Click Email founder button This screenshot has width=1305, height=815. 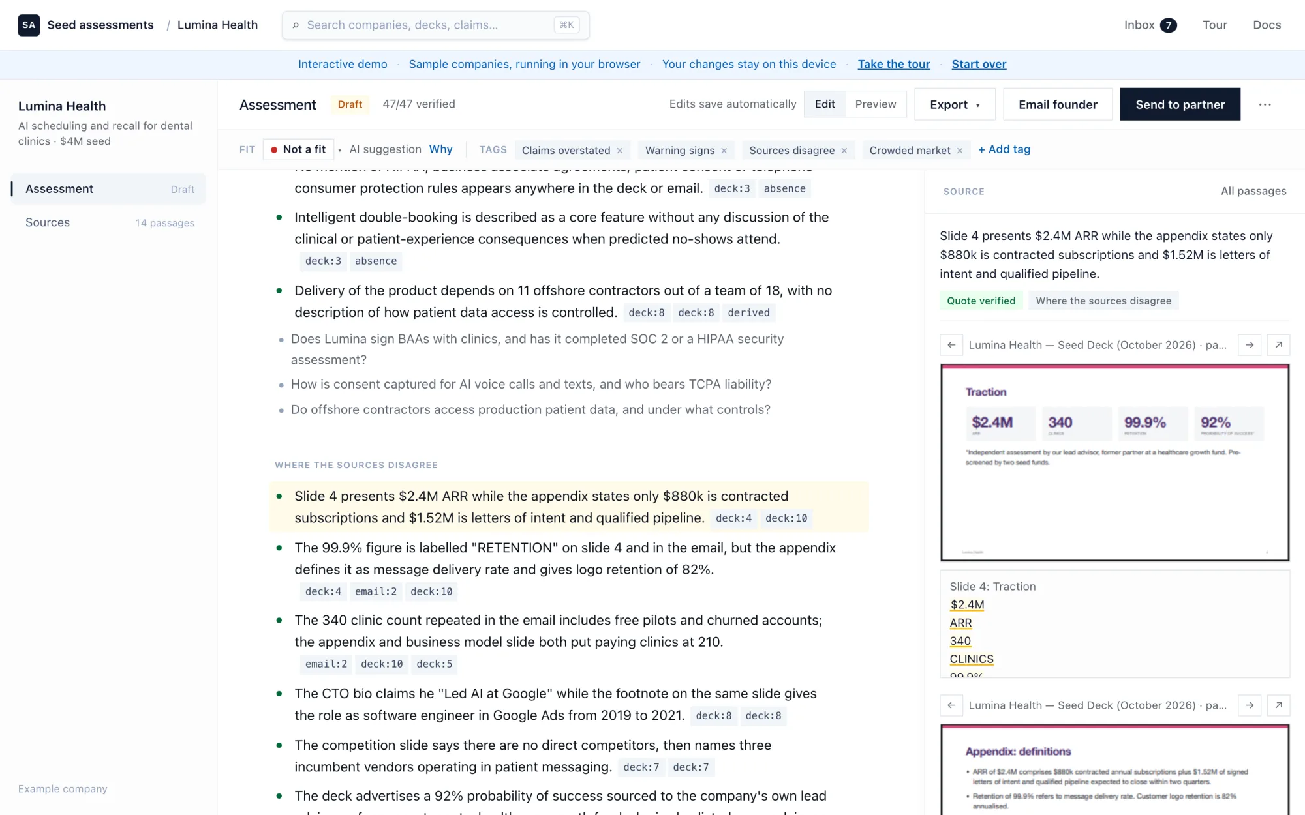1058,104
